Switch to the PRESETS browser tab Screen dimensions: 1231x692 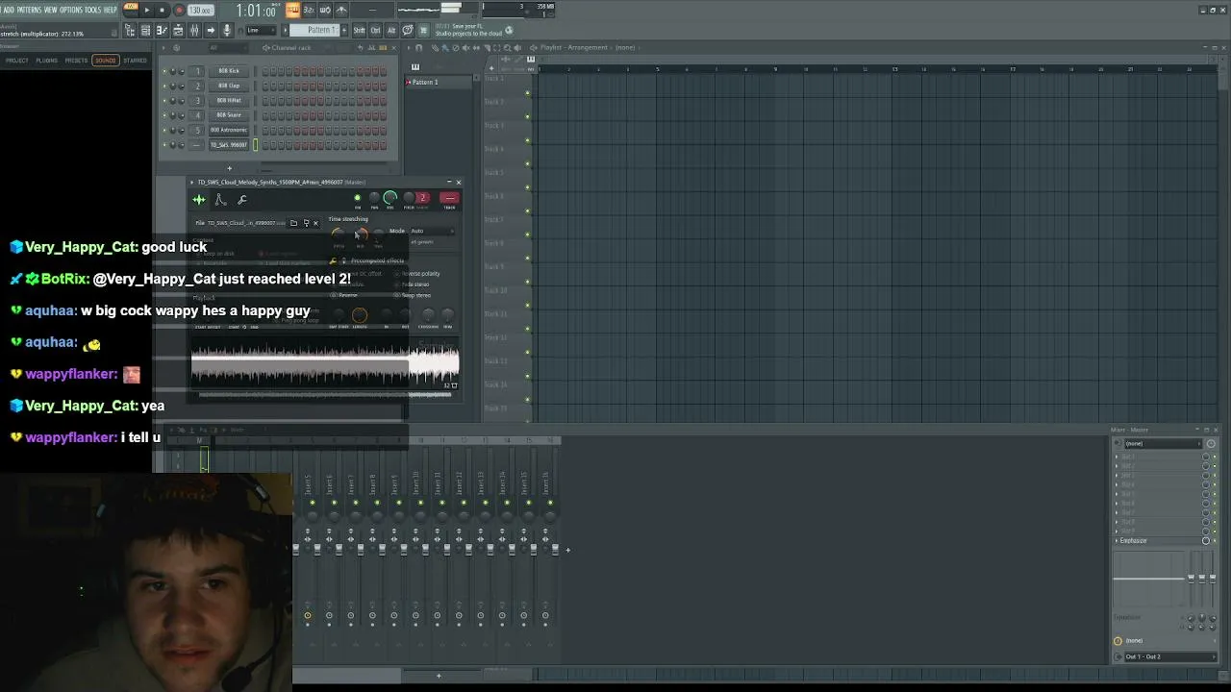point(76,61)
